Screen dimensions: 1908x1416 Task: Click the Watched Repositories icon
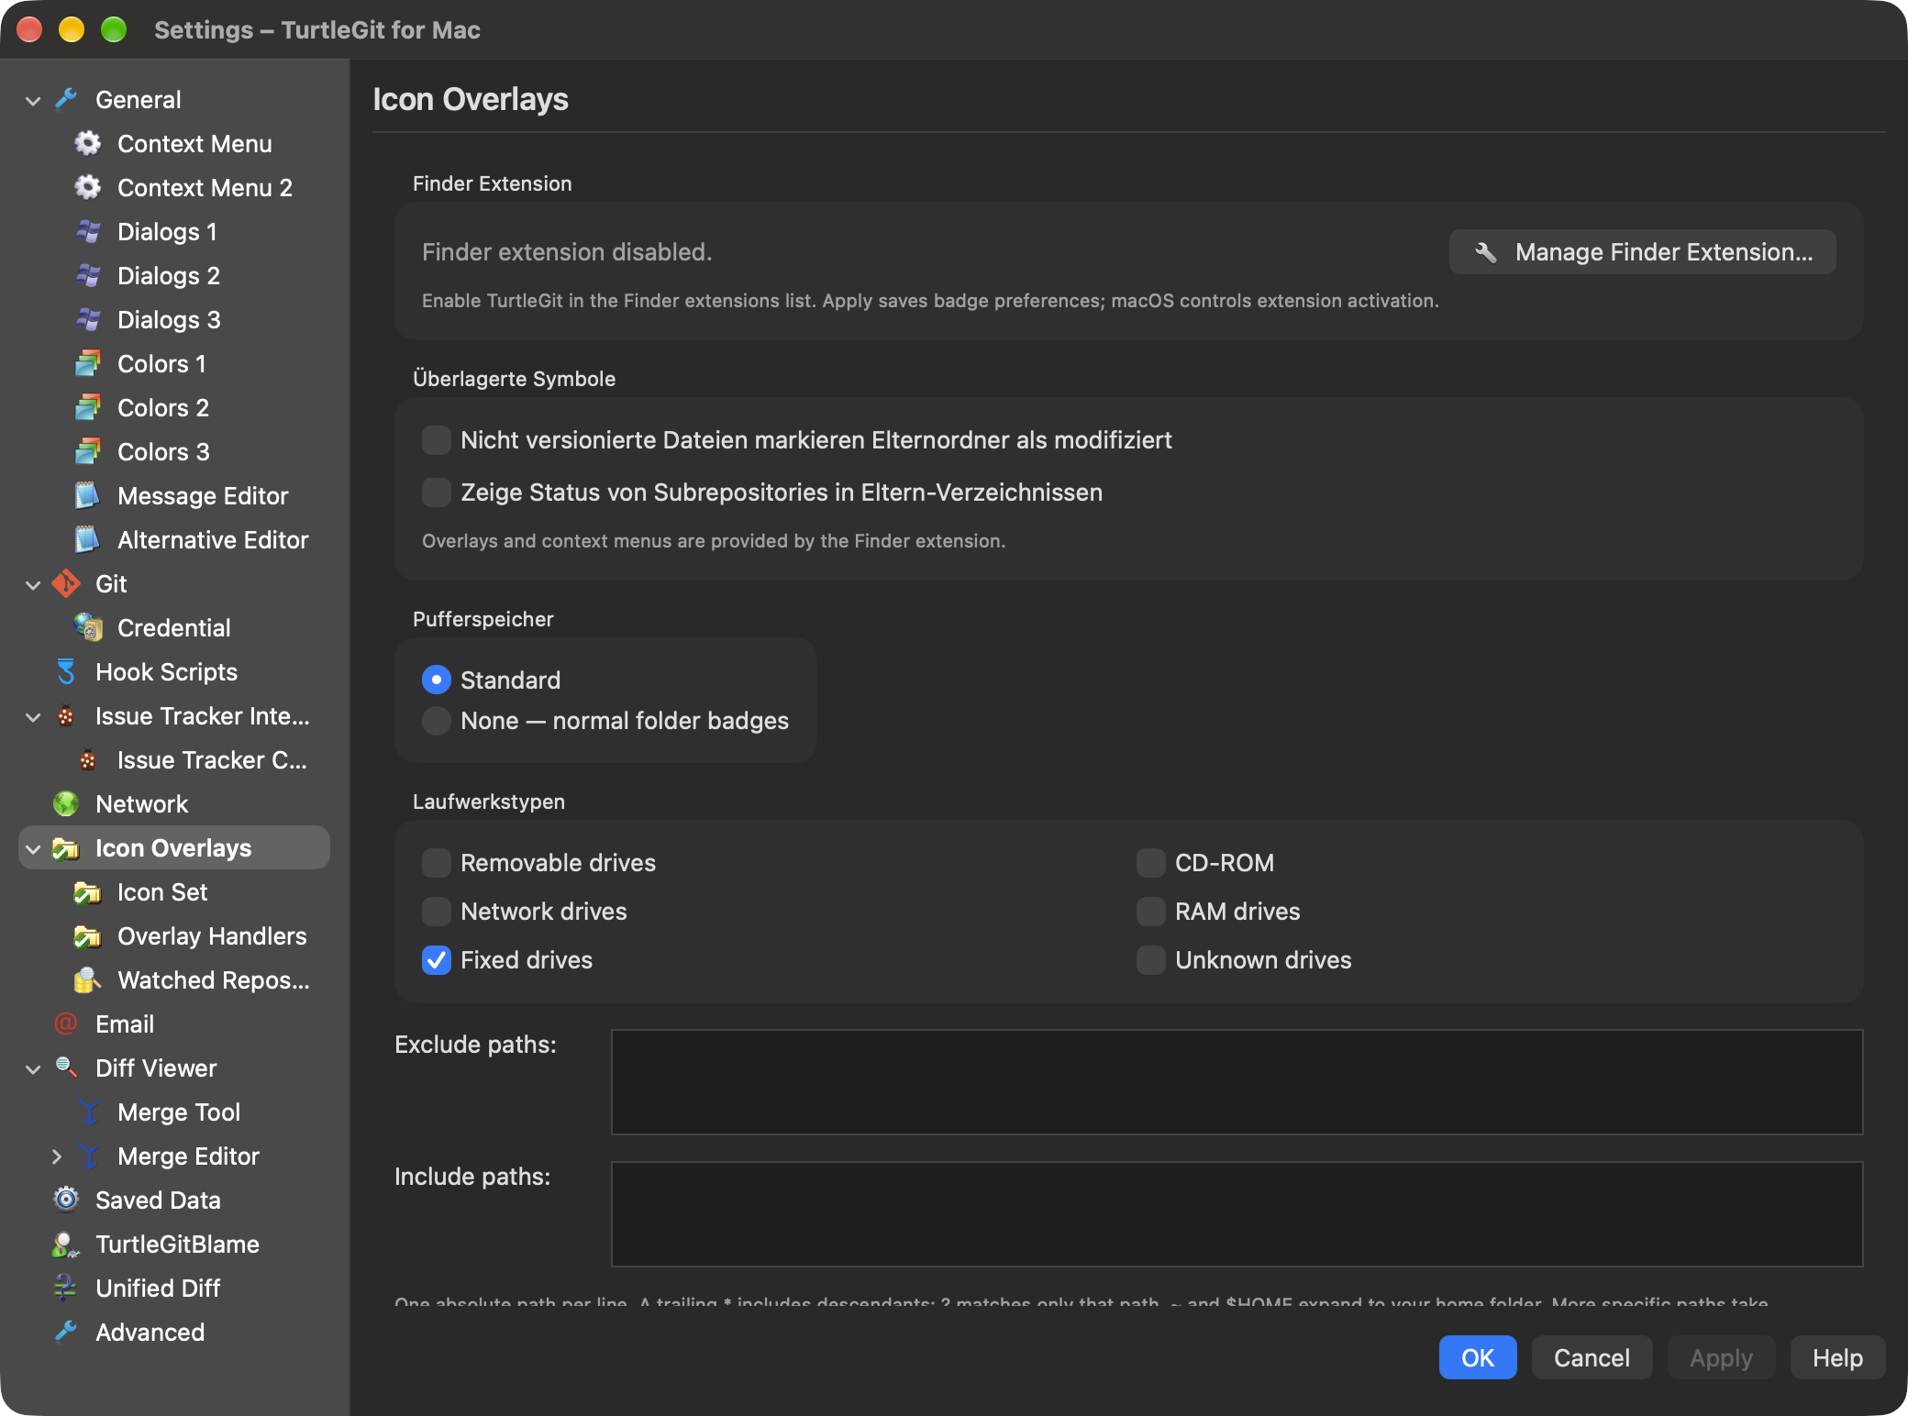pyautogui.click(x=88, y=979)
